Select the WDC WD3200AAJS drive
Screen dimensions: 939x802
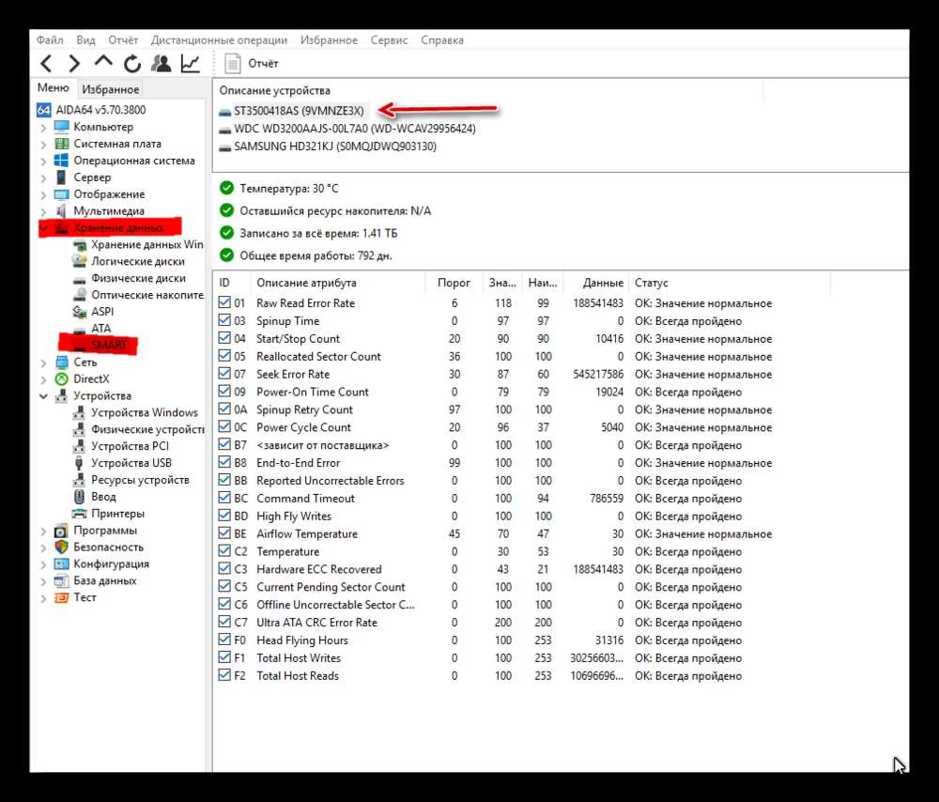(x=347, y=128)
